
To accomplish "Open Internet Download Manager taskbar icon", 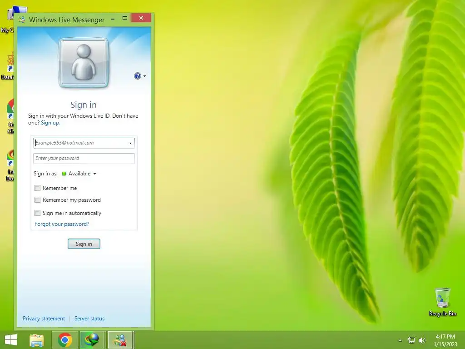I will (92, 340).
